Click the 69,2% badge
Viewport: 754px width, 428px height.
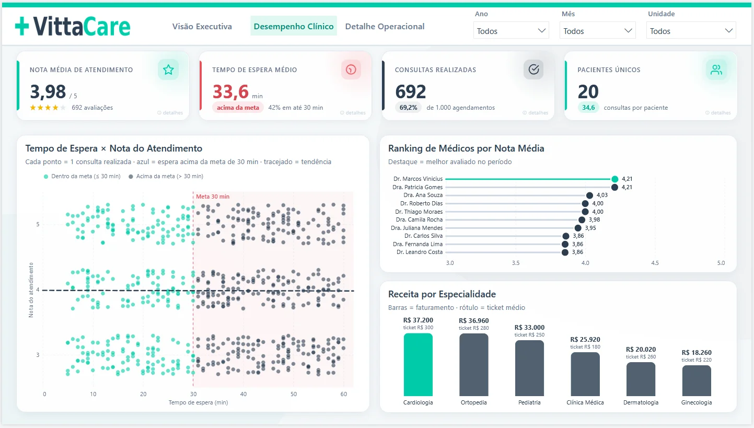(409, 108)
